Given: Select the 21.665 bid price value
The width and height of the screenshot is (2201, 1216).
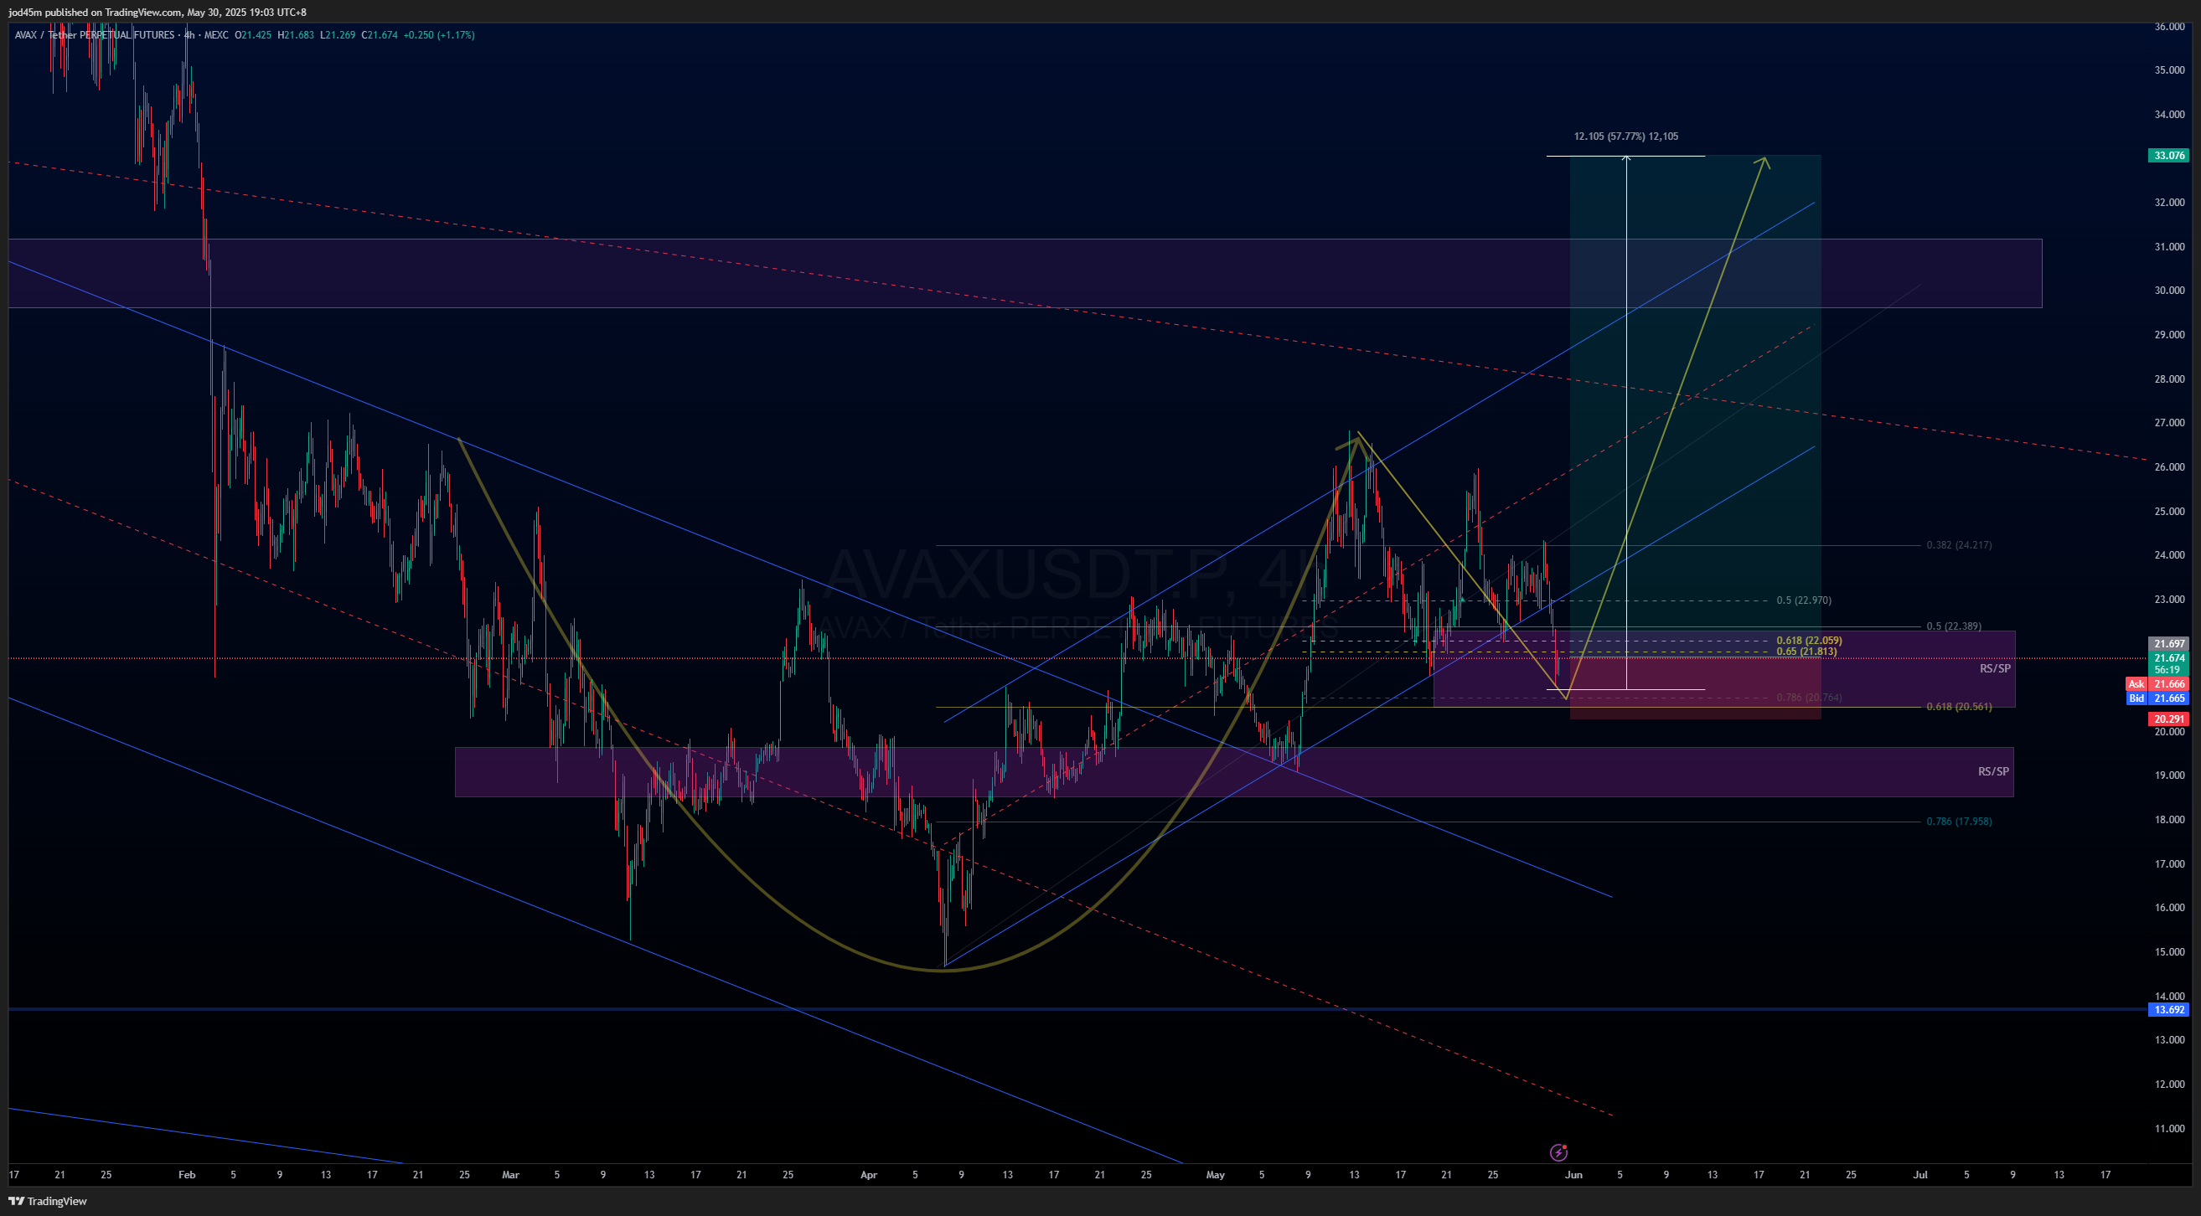Looking at the screenshot, I should (x=2169, y=698).
